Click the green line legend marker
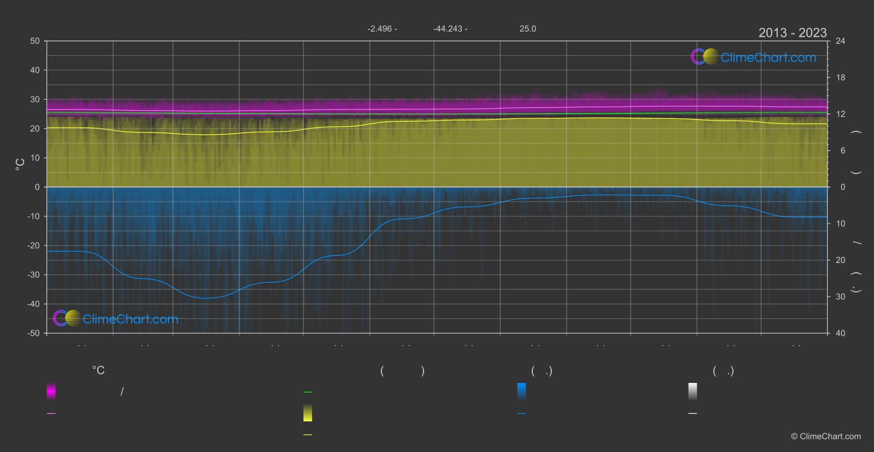Viewport: 874px width, 452px height. pos(308,392)
